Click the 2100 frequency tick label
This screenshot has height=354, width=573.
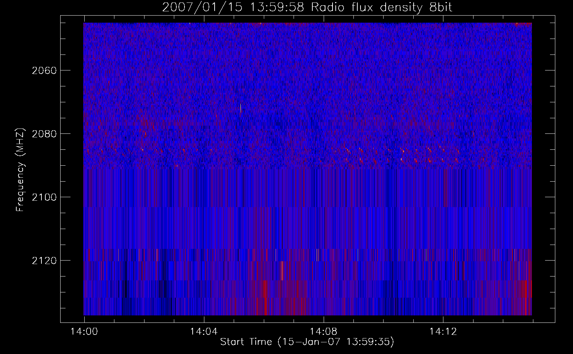[44, 197]
